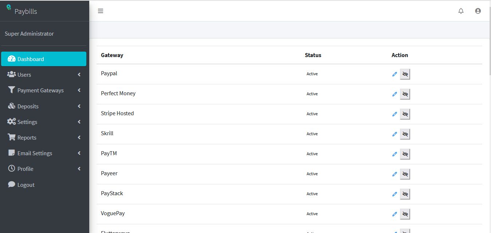Viewport: 491px width, 233px height.
Task: Edit the Payeer gateway
Action: [394, 174]
